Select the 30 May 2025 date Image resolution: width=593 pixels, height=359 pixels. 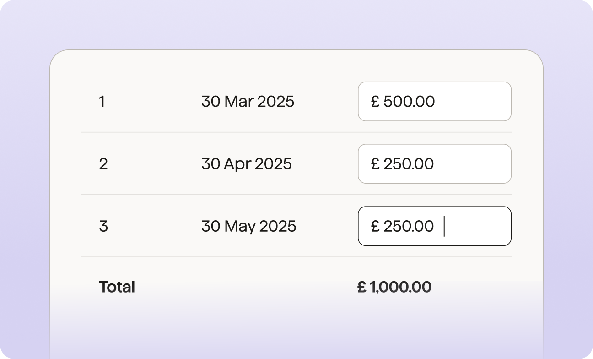pos(248,226)
